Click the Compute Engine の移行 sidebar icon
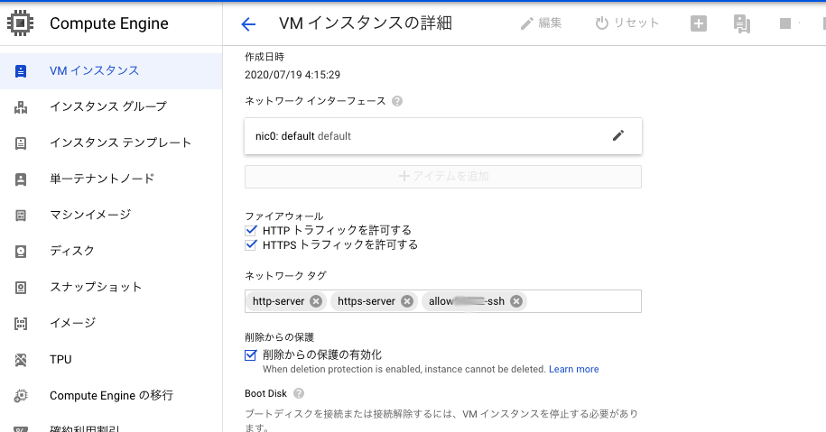The width and height of the screenshot is (826, 432). pos(21,396)
